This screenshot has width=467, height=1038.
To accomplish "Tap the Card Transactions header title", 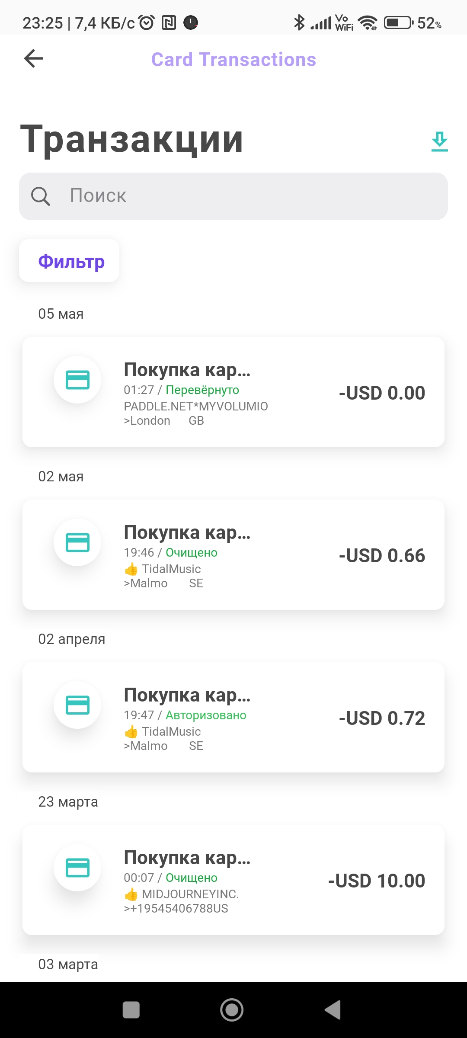I will [233, 60].
